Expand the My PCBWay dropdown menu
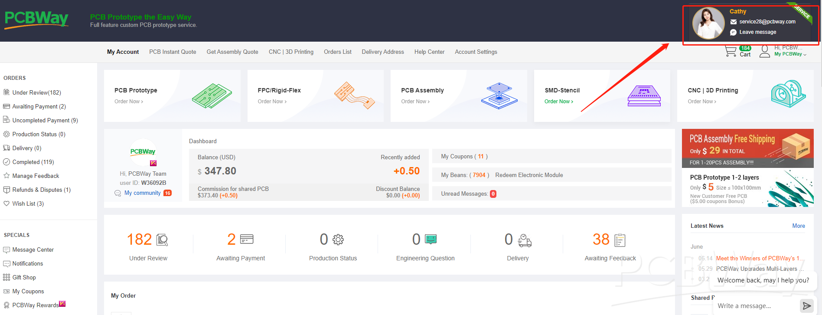 [790, 54]
